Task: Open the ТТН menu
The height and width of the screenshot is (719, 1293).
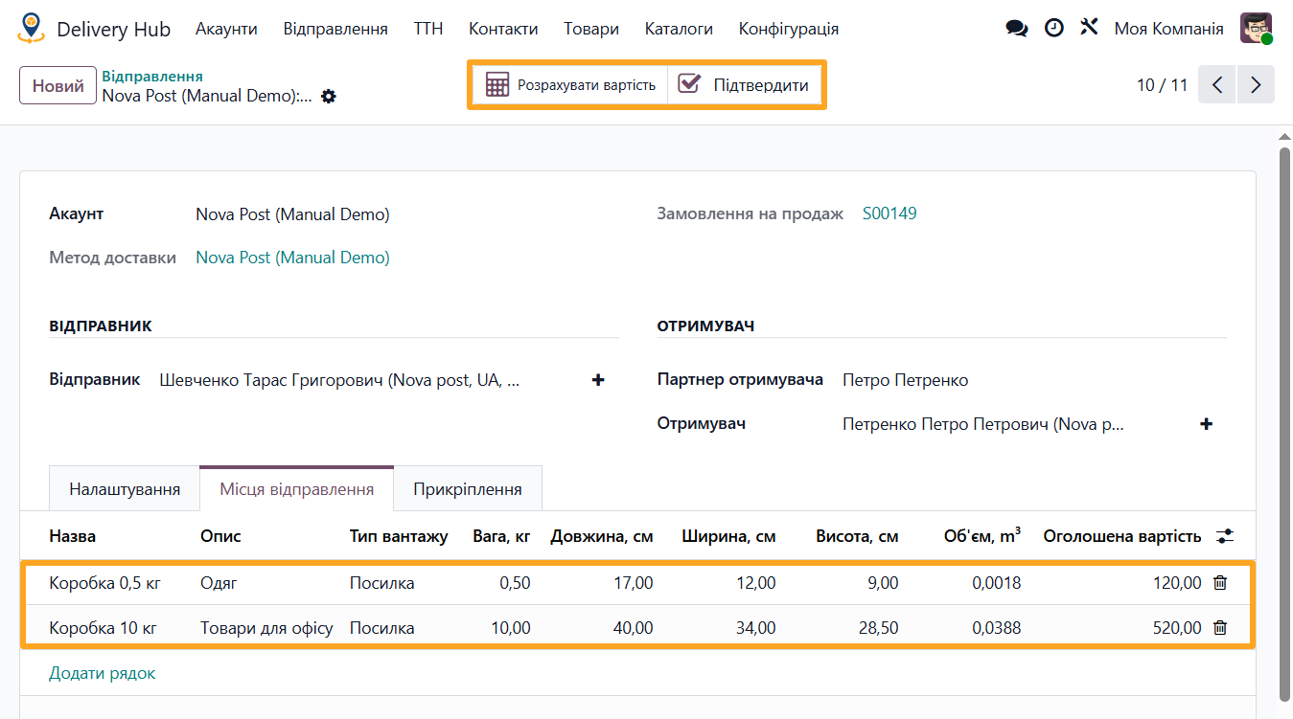Action: (428, 29)
